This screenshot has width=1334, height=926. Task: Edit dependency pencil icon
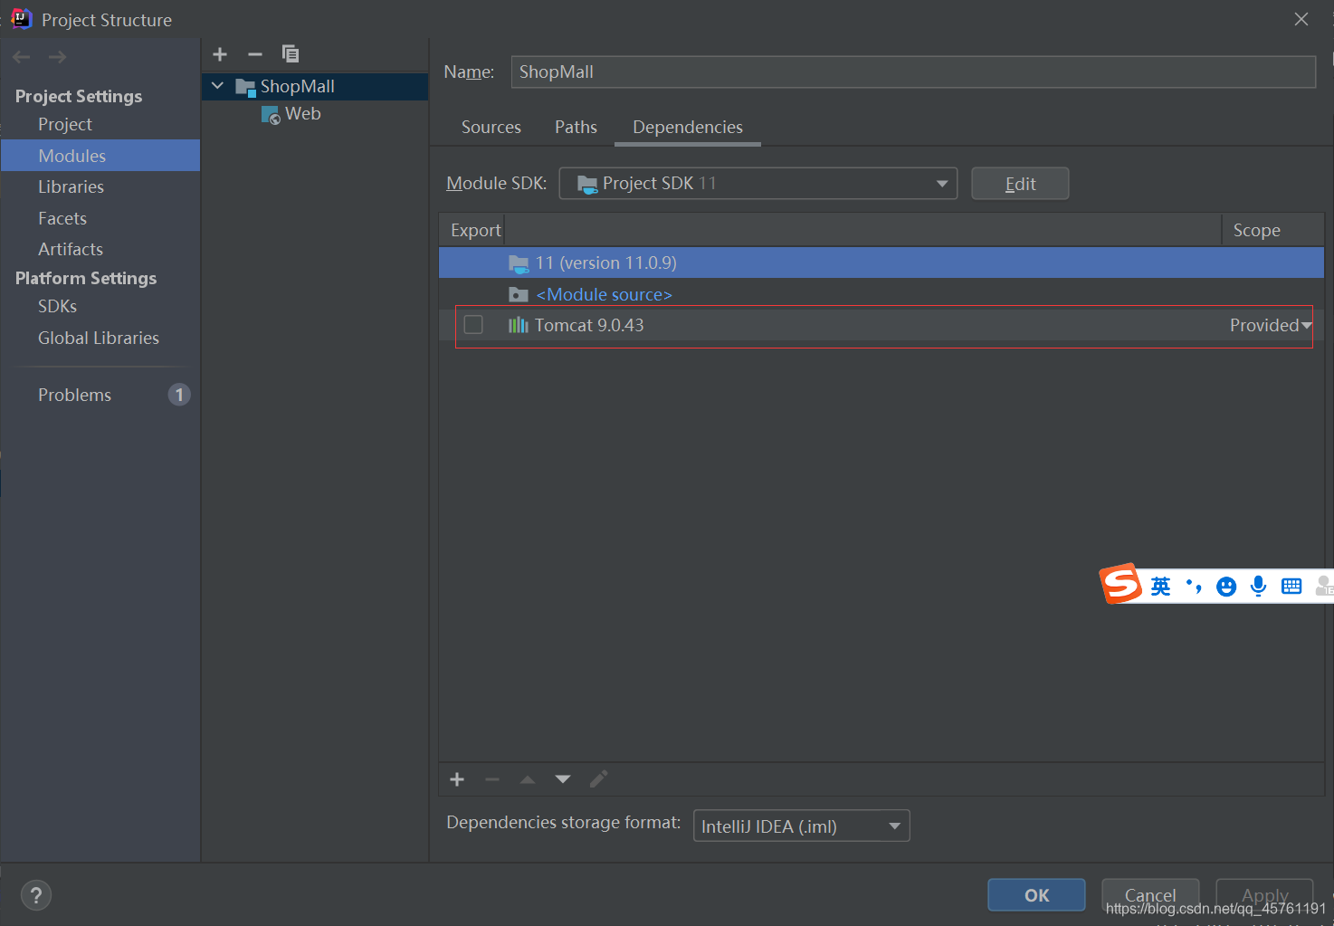point(598,779)
